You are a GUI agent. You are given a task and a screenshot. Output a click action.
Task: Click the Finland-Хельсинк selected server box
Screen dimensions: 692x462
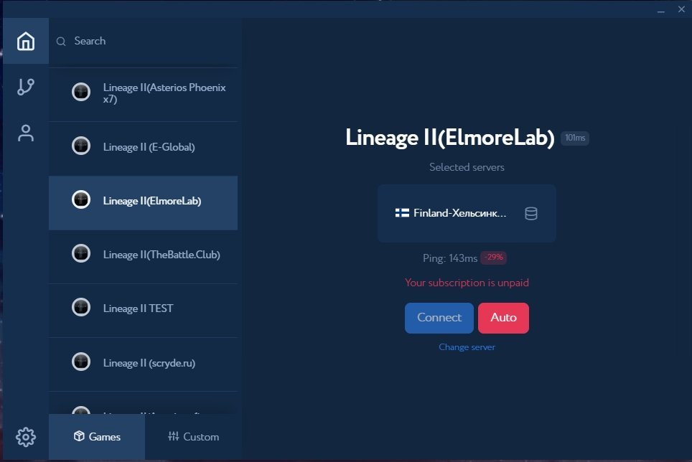[x=459, y=214]
